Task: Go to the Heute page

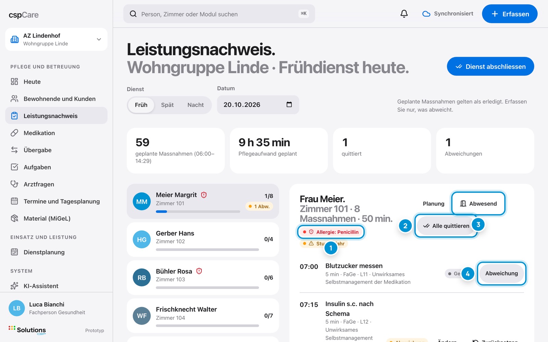Action: coord(56,81)
